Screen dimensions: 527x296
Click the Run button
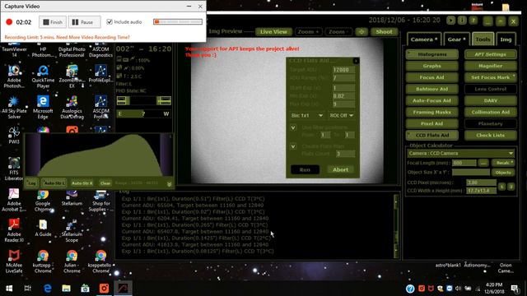[x=305, y=170]
